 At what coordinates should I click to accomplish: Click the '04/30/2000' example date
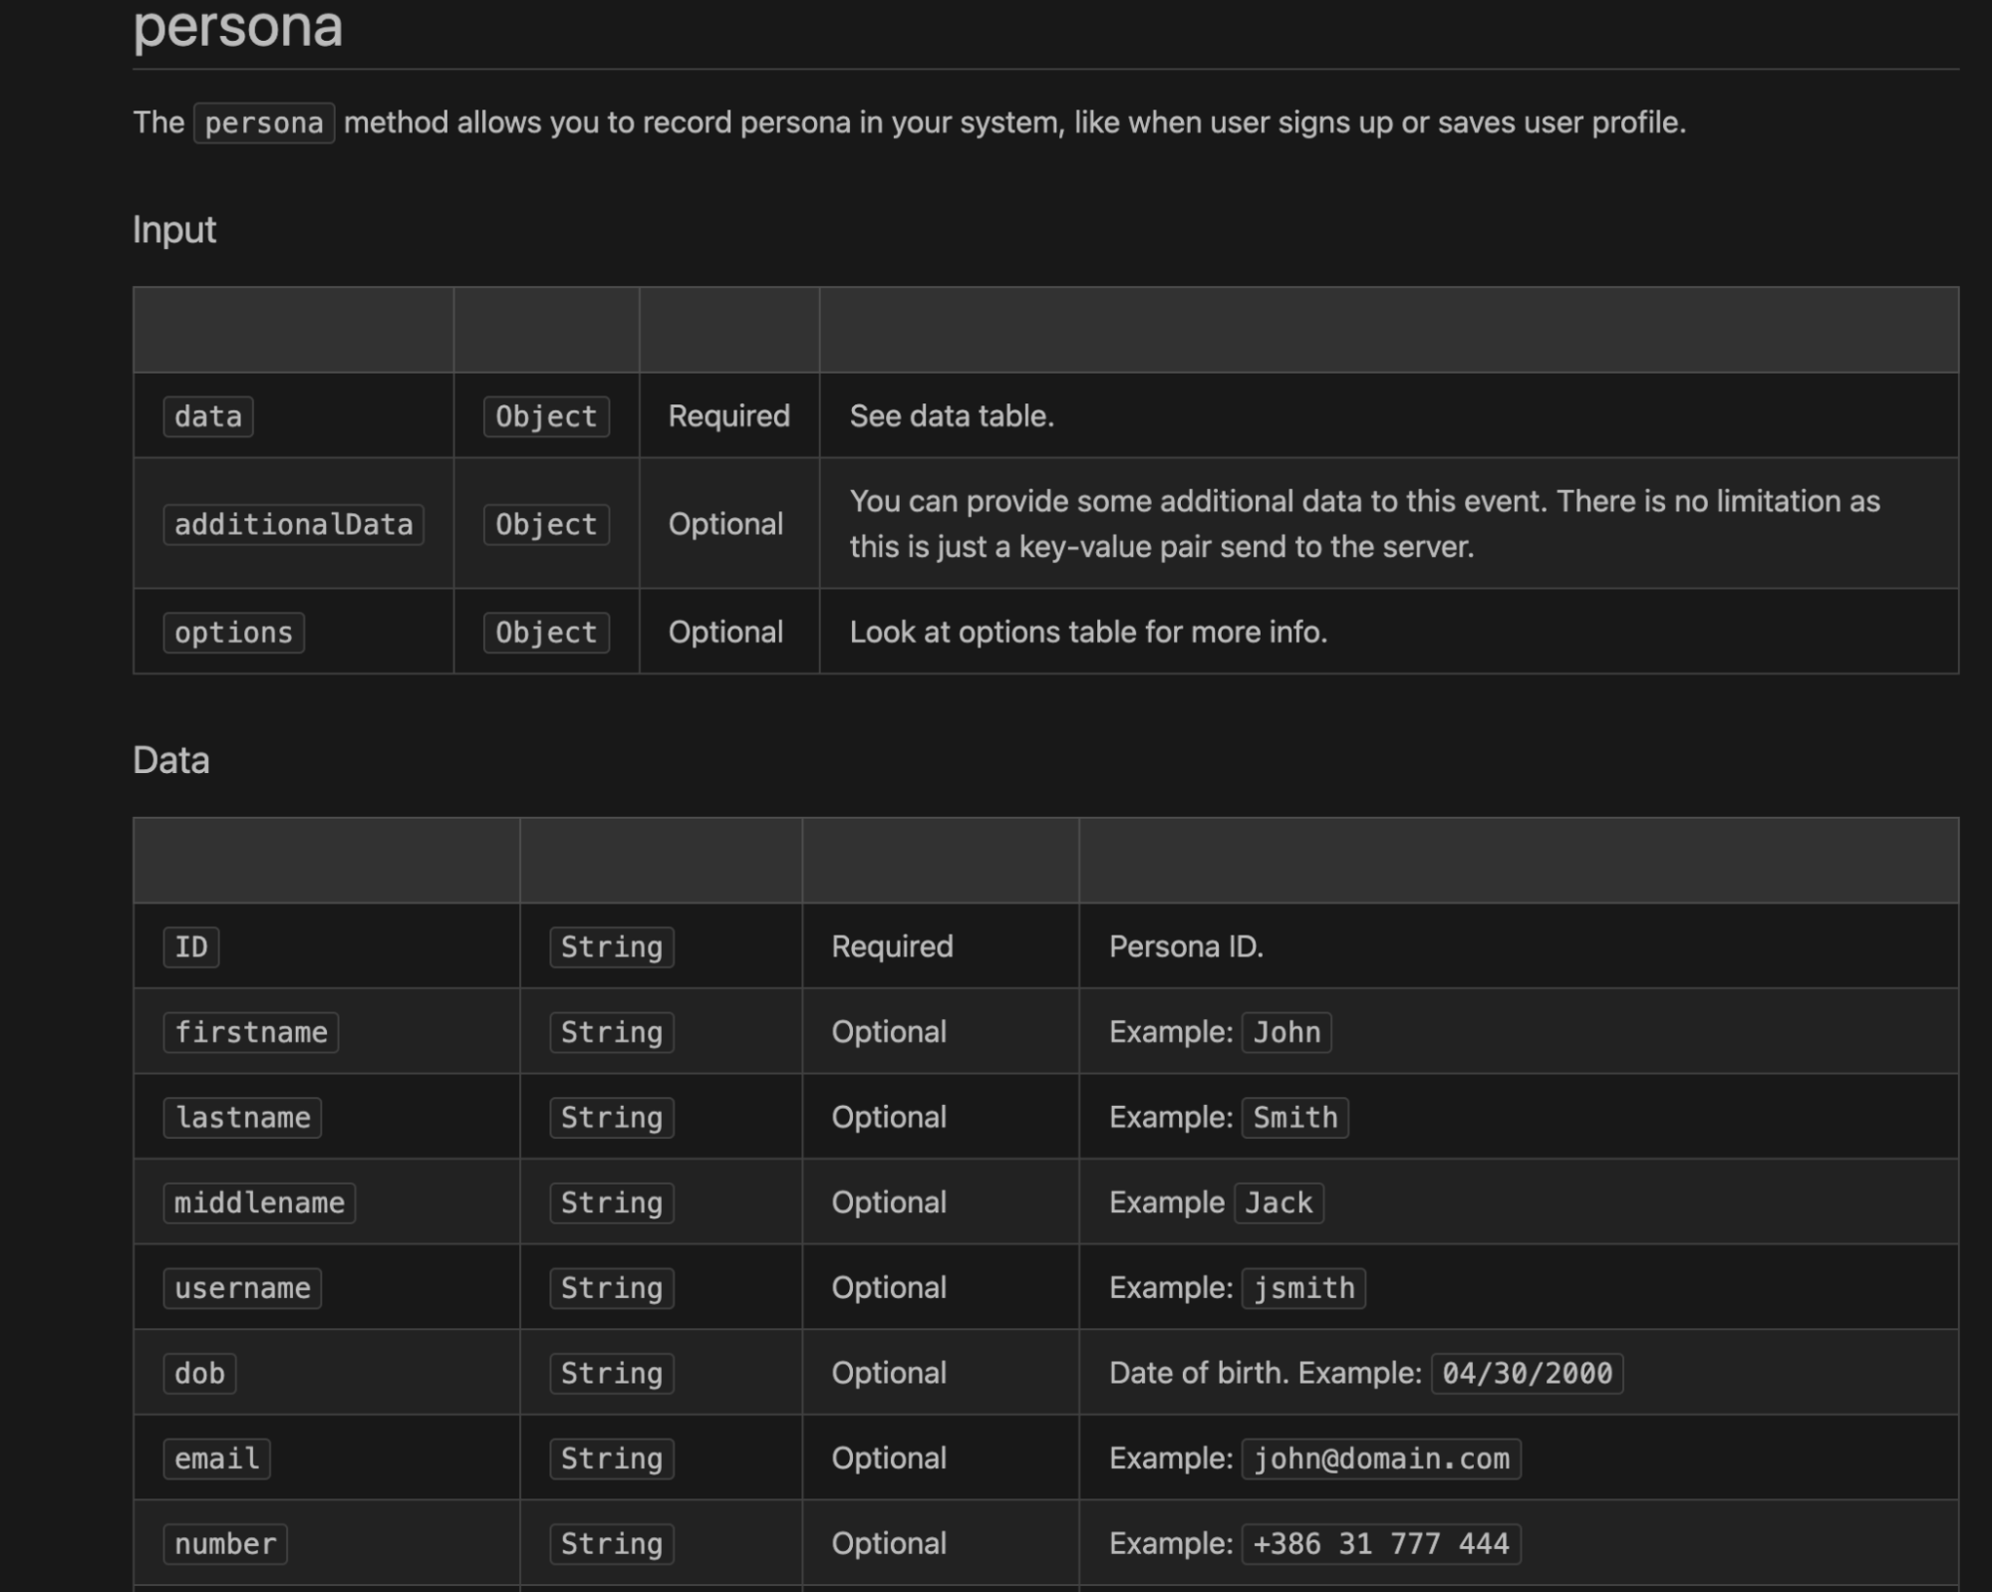coord(1528,1374)
